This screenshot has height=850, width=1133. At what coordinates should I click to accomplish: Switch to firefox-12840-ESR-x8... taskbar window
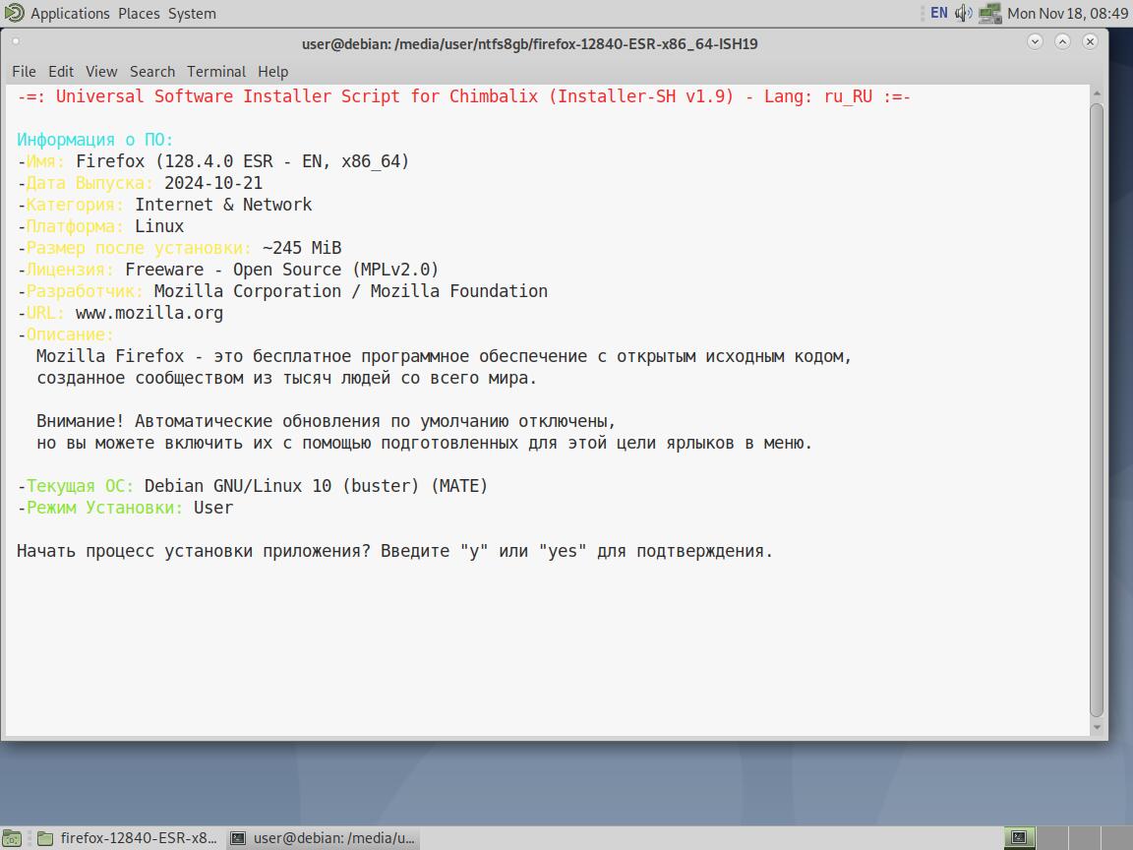pyautogui.click(x=127, y=838)
